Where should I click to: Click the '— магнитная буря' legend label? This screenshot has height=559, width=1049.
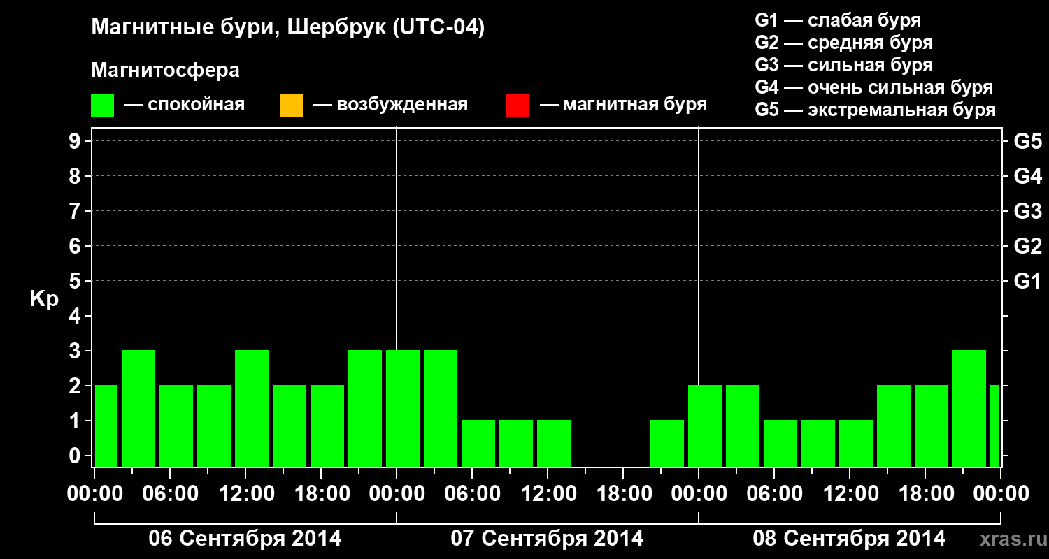coord(623,106)
